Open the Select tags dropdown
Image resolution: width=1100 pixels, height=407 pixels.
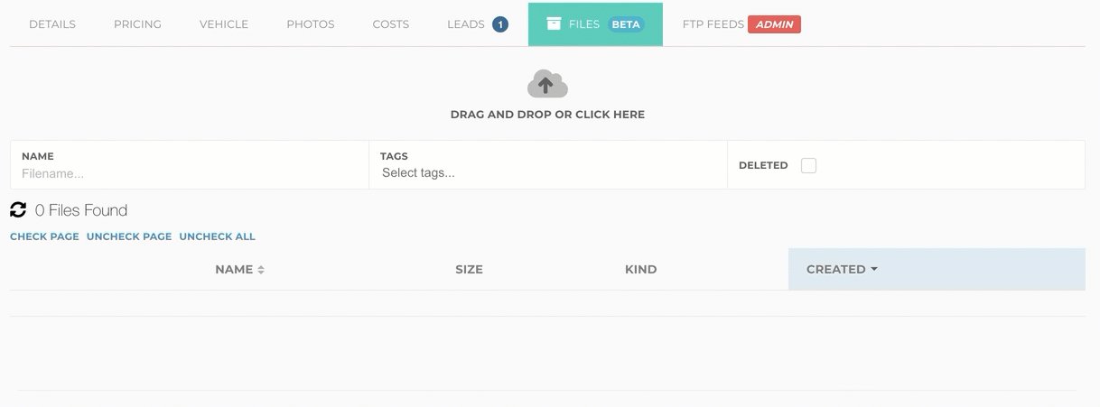[x=547, y=172]
